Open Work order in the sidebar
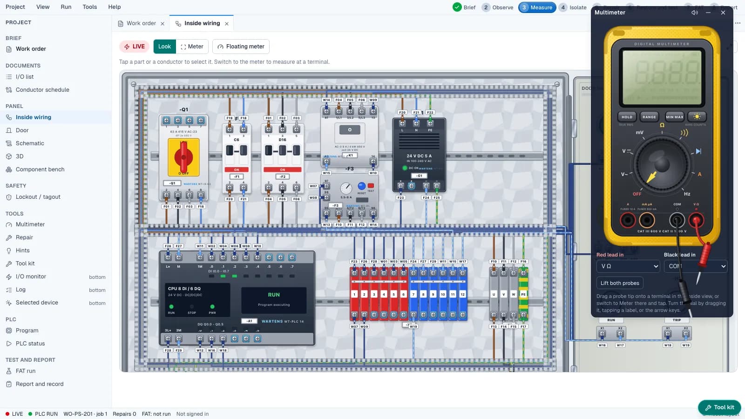The width and height of the screenshot is (745, 419). [31, 49]
